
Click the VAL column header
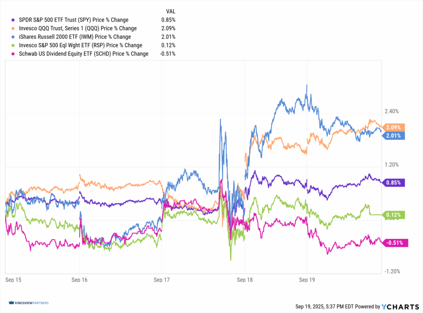tap(171, 12)
